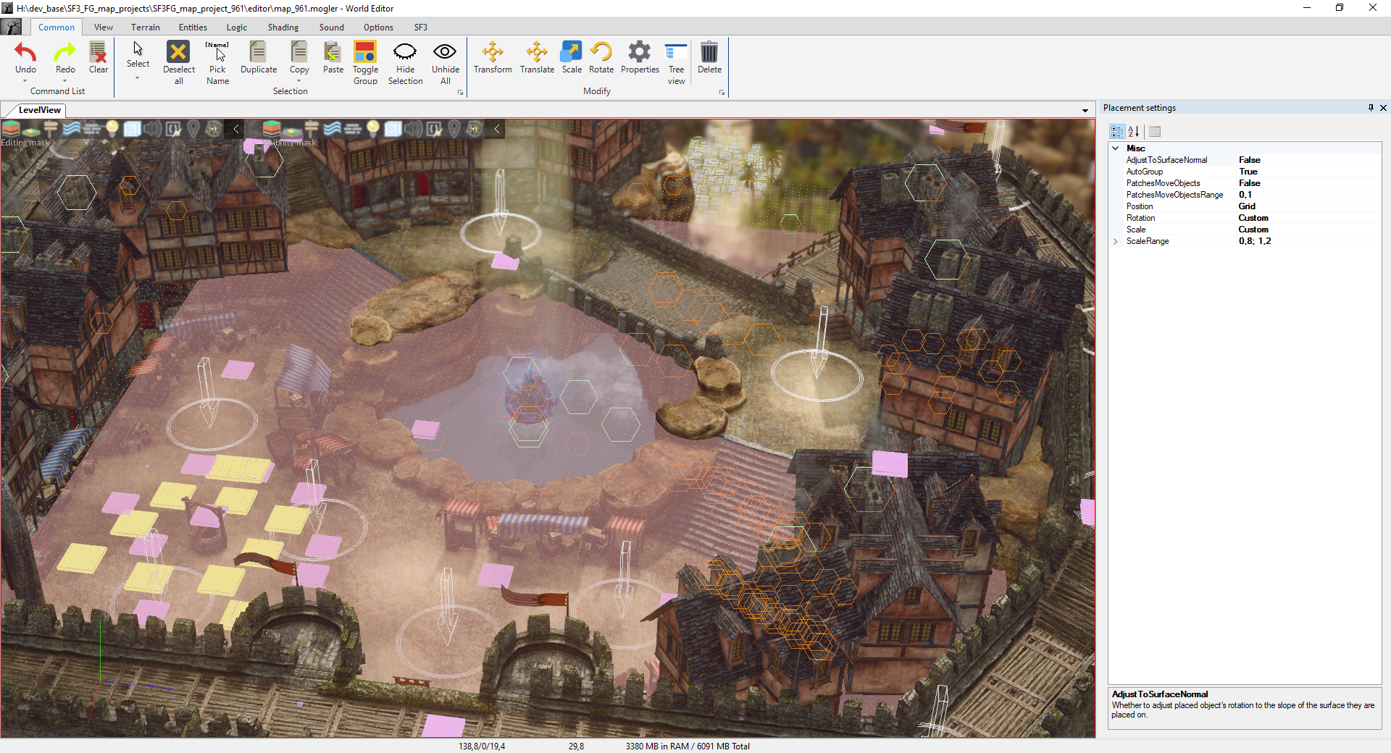The width and height of the screenshot is (1391, 753).
Task: Hide the current selection
Action: click(405, 62)
